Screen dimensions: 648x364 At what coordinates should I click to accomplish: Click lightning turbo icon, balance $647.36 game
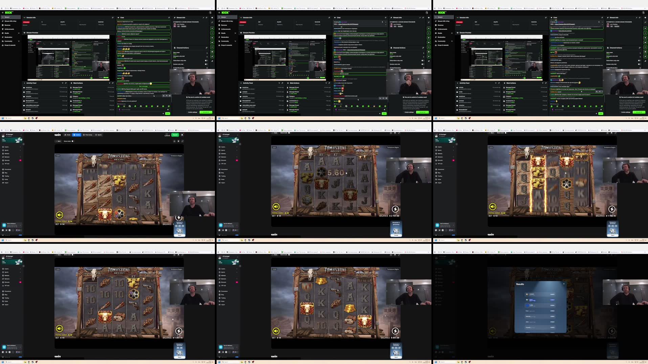(x=395, y=331)
